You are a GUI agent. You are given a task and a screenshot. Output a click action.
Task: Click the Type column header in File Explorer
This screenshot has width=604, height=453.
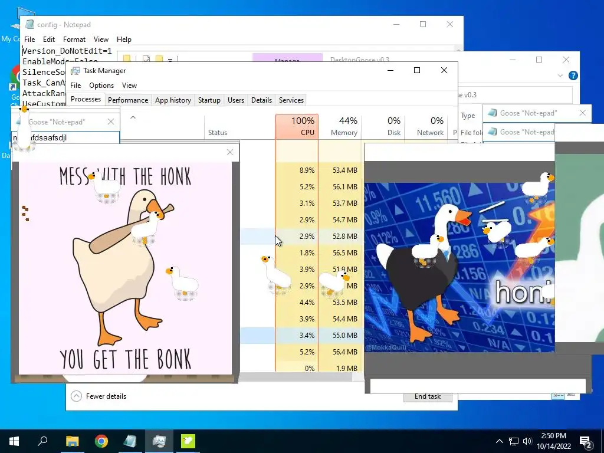pos(468,116)
